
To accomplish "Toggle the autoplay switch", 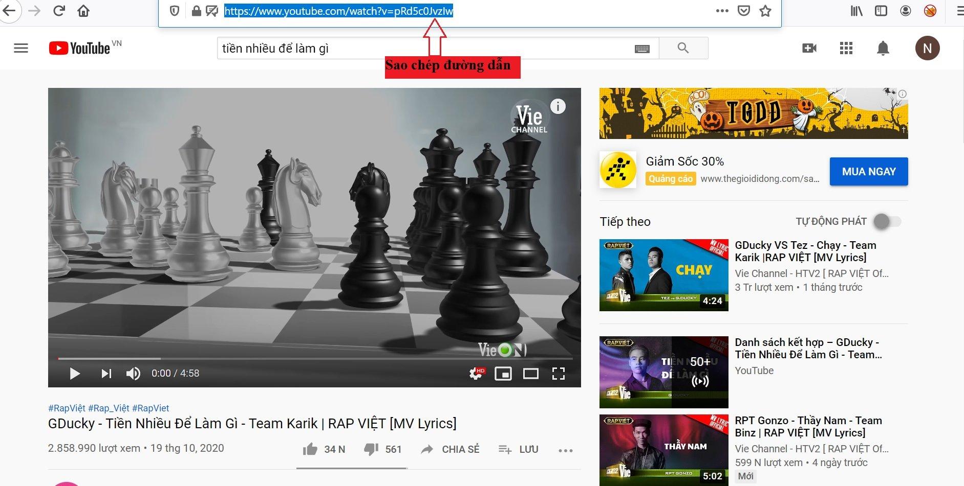I will [887, 221].
